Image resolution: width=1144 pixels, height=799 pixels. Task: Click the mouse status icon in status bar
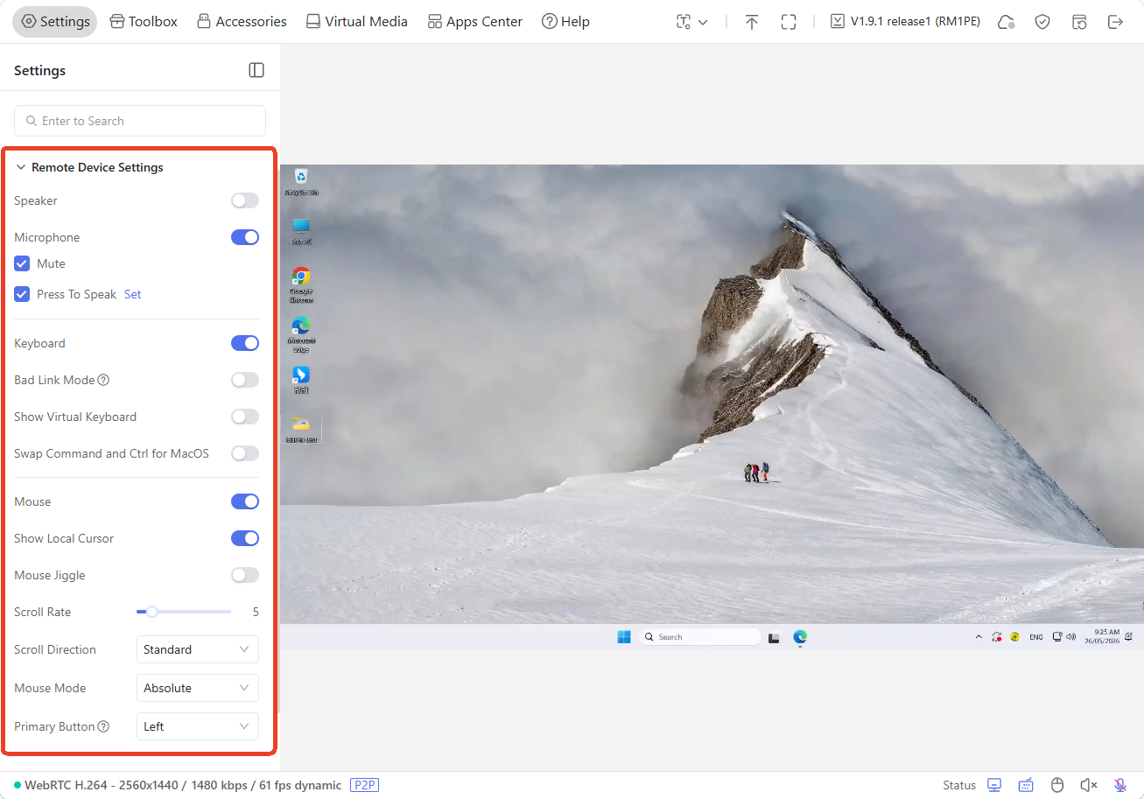(1057, 785)
